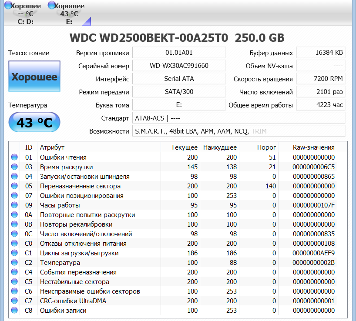
Task: Click the Raw-значения column header
Action: point(308,147)
